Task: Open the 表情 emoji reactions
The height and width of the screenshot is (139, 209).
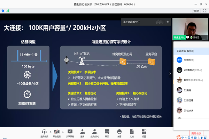Action: (119, 132)
